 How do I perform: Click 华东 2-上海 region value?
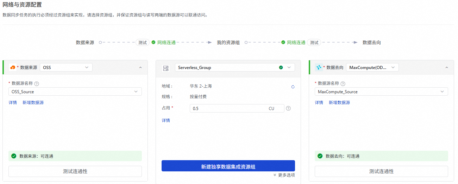201,86
